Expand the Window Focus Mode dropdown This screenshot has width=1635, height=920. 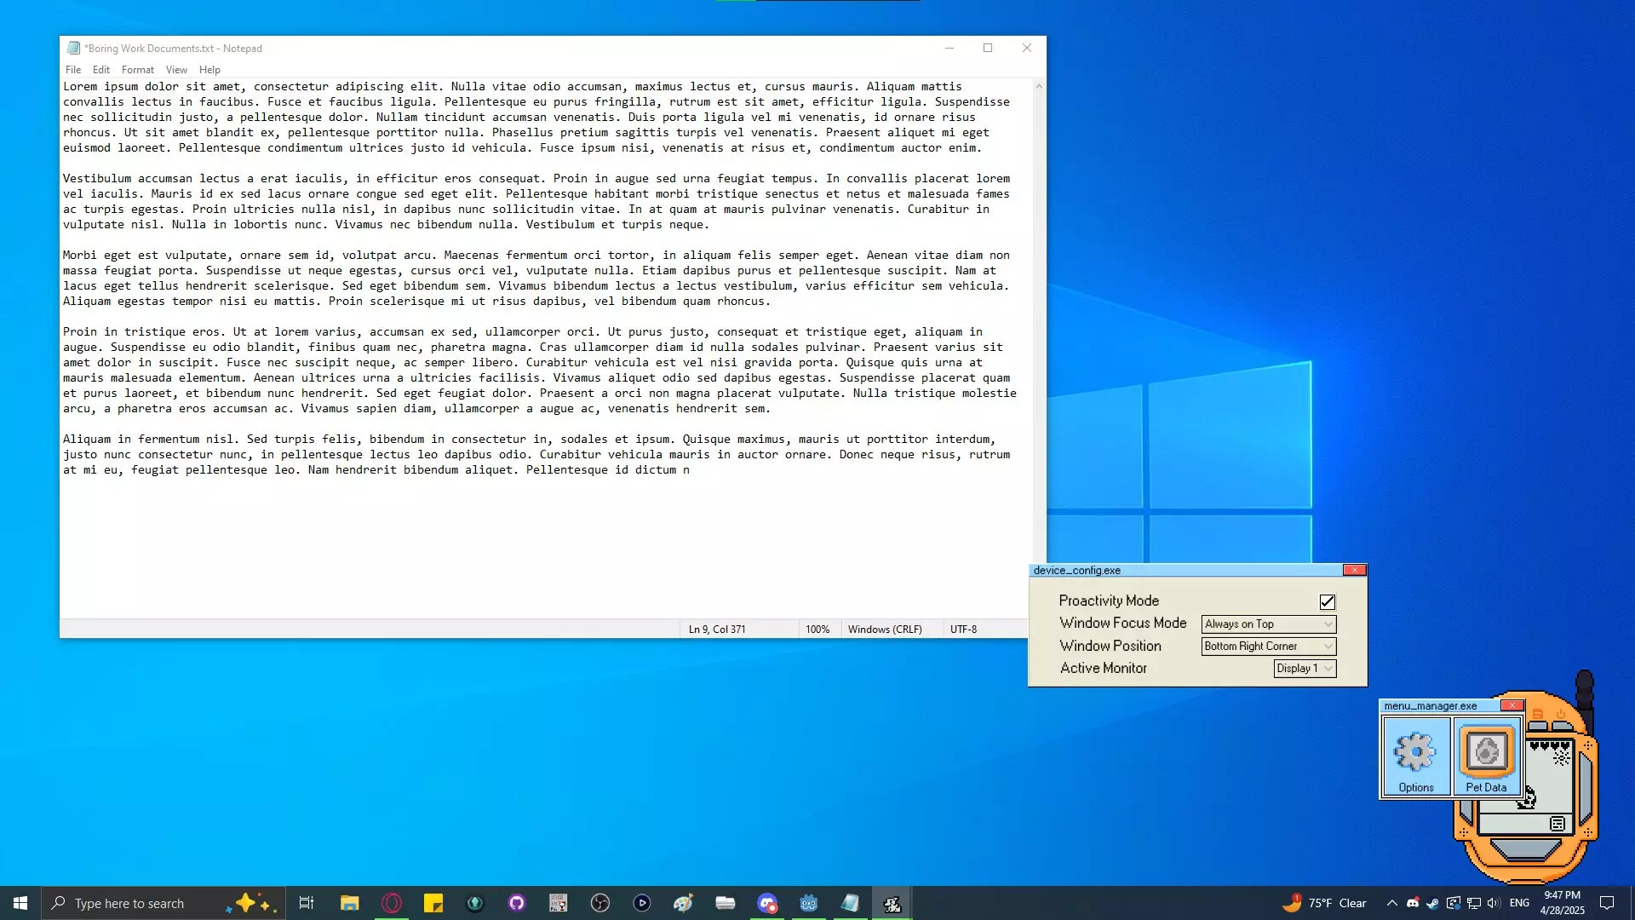1268,624
